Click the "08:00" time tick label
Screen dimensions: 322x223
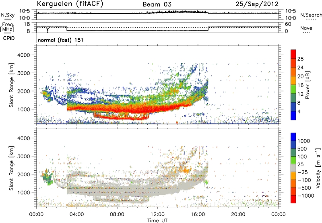coord(117,215)
